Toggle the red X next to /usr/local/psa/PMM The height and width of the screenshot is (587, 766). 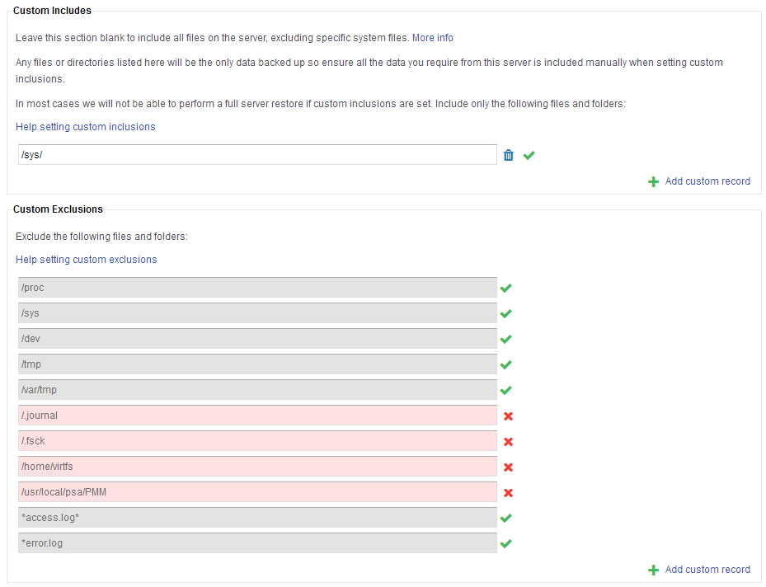tap(508, 493)
